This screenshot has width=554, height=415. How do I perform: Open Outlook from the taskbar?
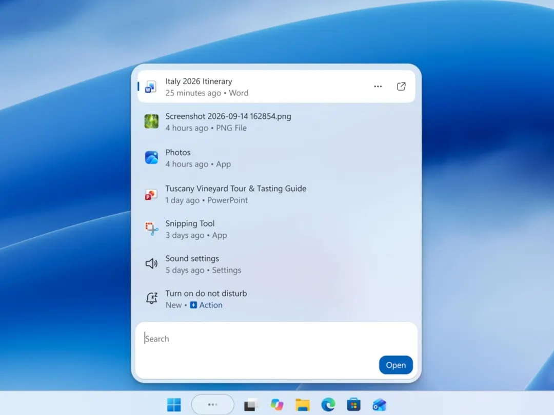380,405
